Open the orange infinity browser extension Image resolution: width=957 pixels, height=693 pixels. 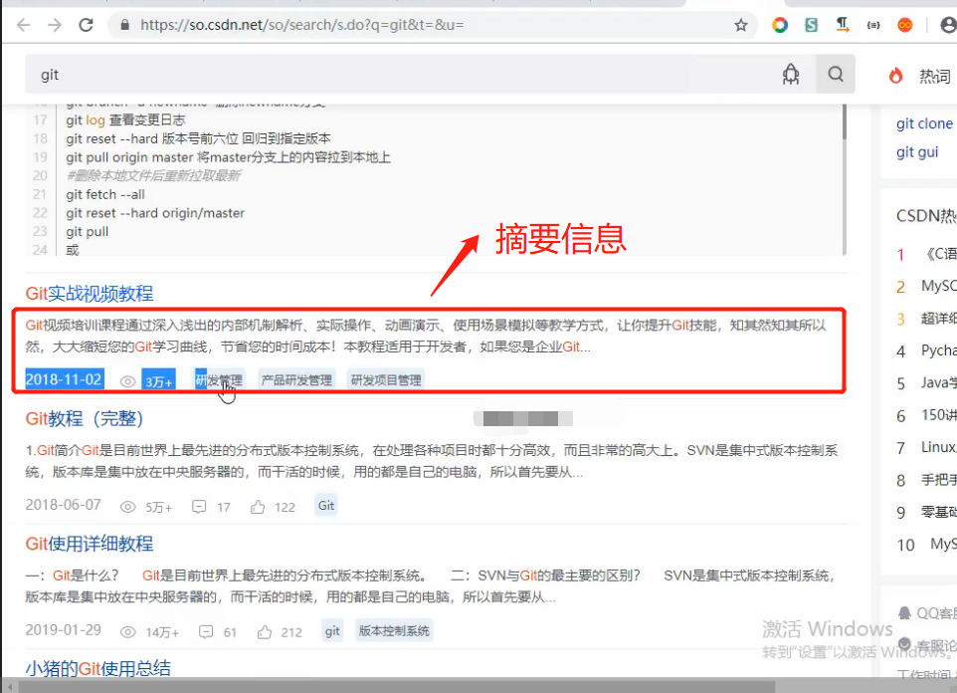pos(905,25)
